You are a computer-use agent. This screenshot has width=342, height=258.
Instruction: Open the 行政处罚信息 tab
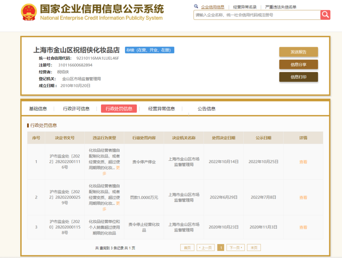(x=119, y=109)
